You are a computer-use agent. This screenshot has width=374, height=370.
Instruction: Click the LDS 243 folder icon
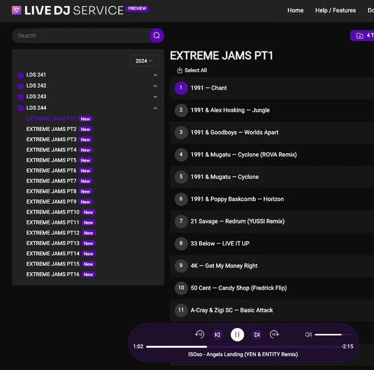coord(21,97)
